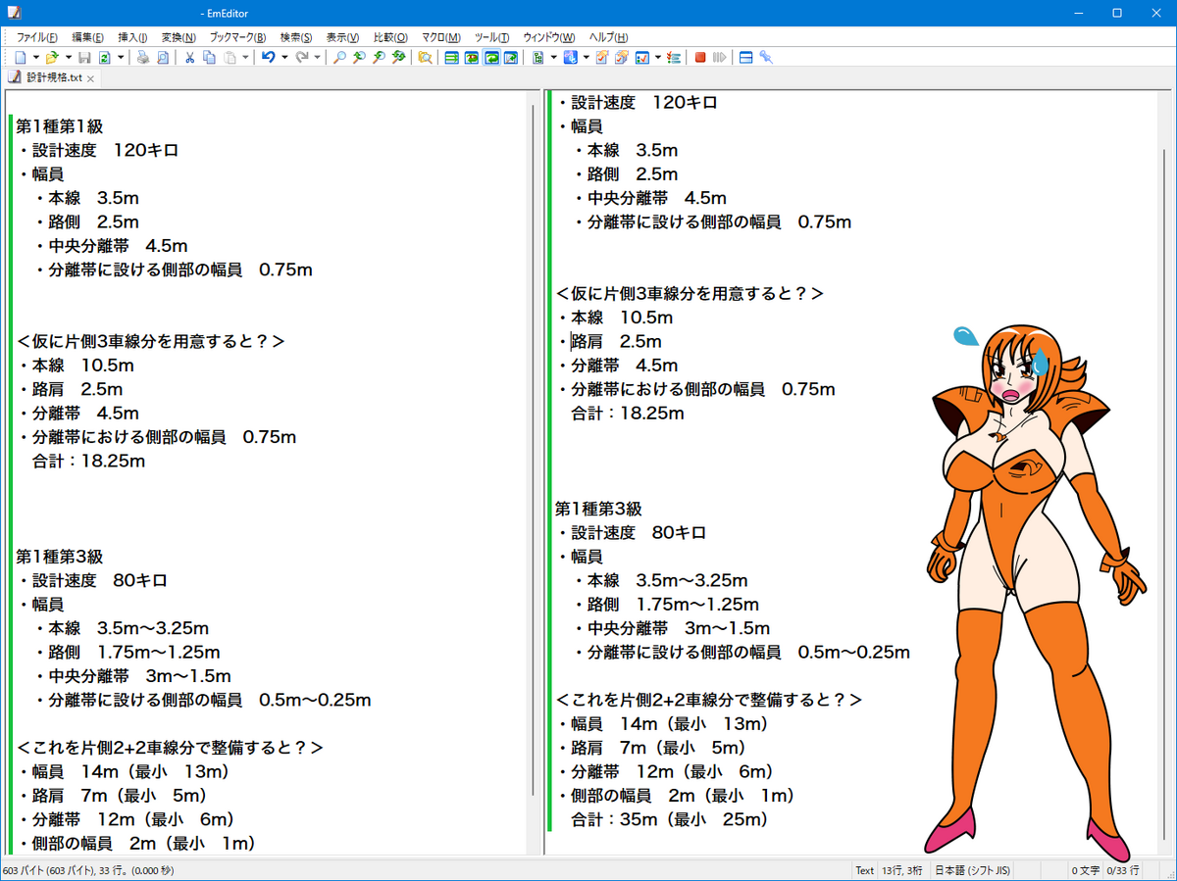Click the Save floppy disk icon
This screenshot has width=1177, height=881.
tap(84, 58)
